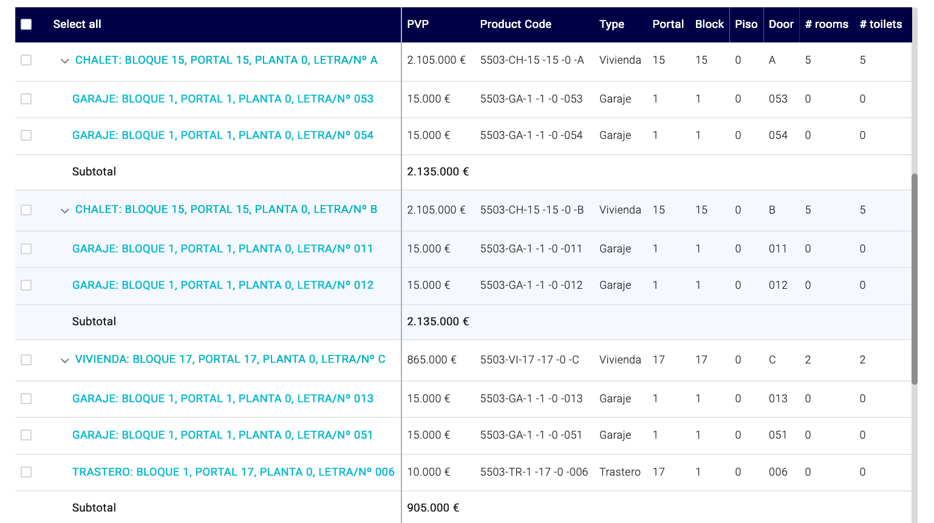Collapse the Vivienda Letra C group chevron
Viewport: 934px width, 523px height.
[x=65, y=360]
